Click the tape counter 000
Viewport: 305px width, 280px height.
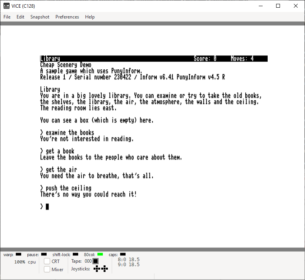(88, 261)
